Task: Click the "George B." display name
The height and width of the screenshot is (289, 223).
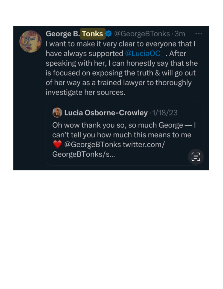Action: [63, 34]
